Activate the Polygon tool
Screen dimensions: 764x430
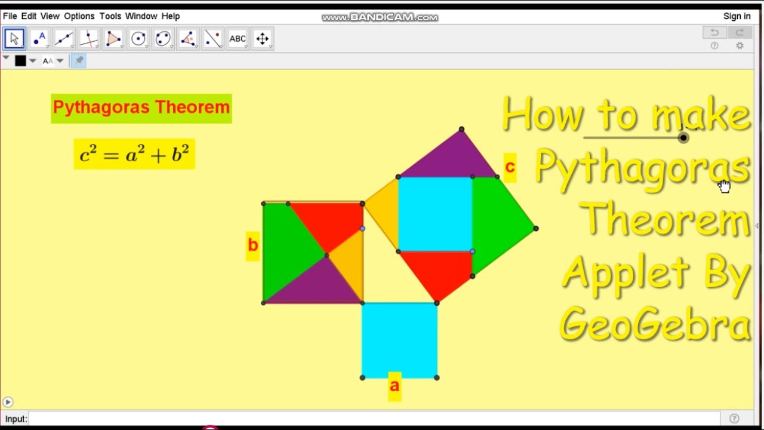point(113,39)
